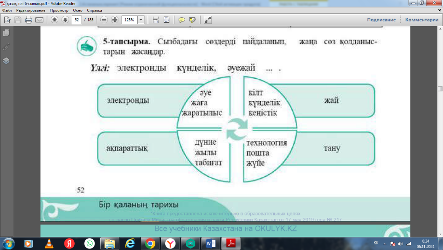Open Internet Explorer from taskbar
This screenshot has height=250, width=443.
(130, 243)
